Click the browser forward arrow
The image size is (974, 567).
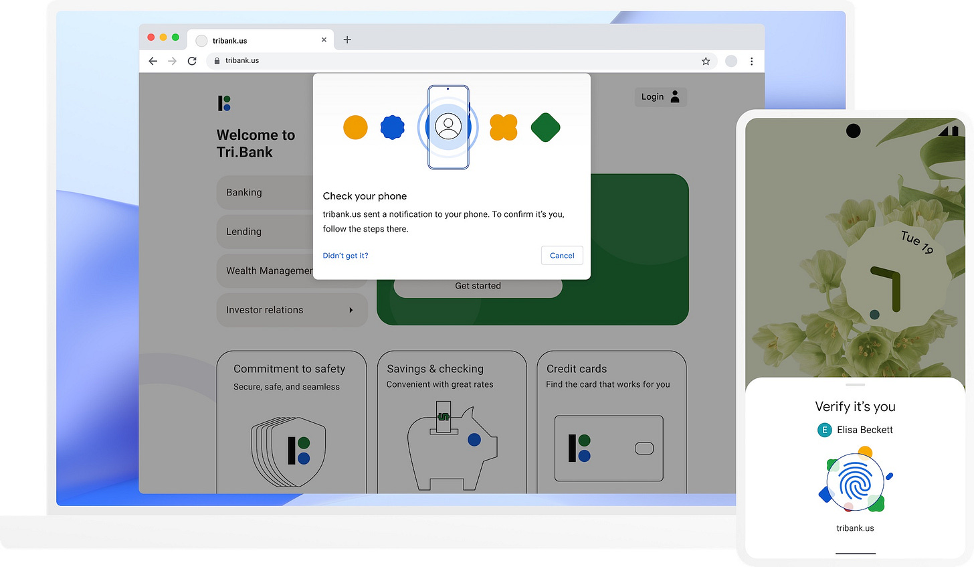click(173, 61)
